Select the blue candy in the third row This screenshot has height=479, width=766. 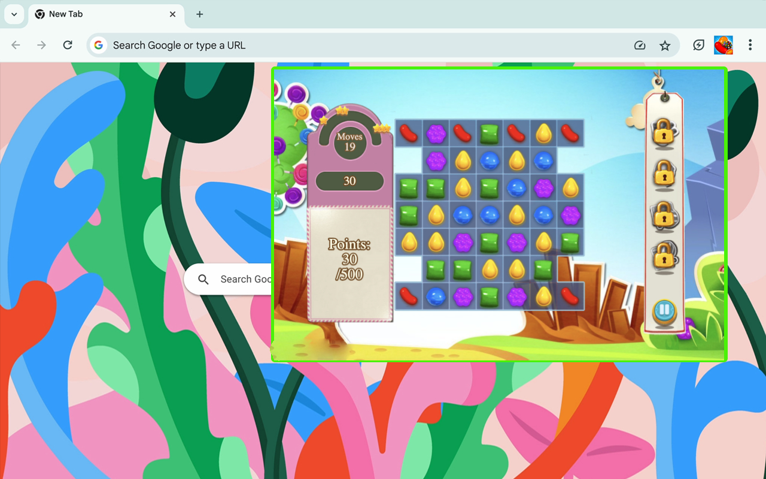tap(516, 188)
